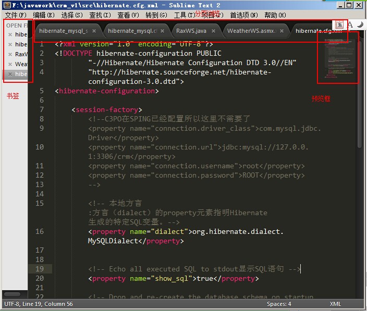Close the RaxWS.java tab
Screen dimensions: 367x311
(x=214, y=31)
